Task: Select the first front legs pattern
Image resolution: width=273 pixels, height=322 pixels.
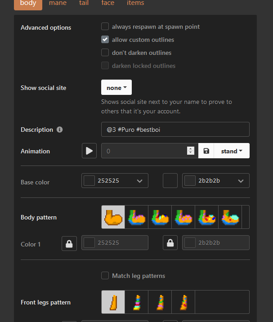Action: (x=113, y=302)
